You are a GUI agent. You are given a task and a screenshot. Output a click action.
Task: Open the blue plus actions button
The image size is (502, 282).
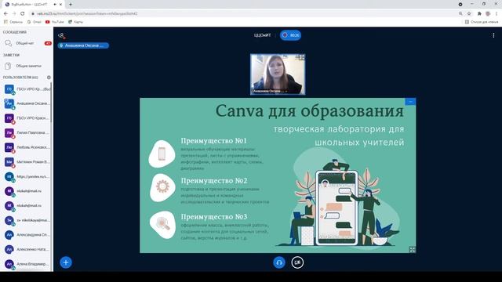coord(66,262)
